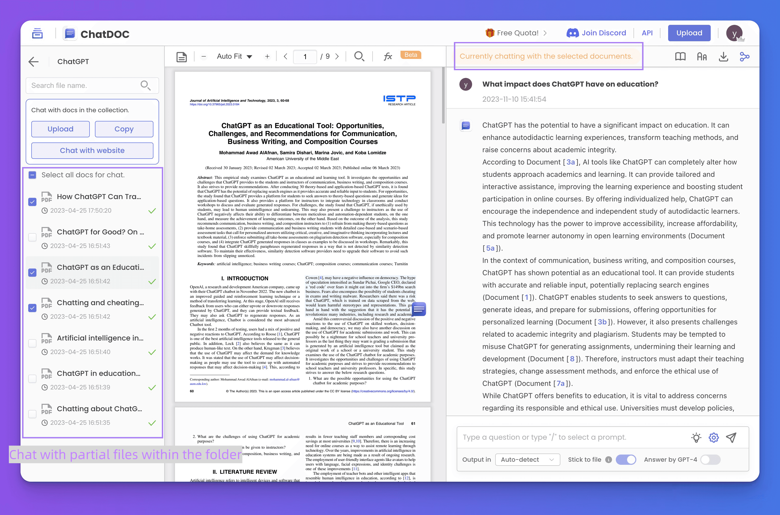Click the lightbulb suggestions icon
The width and height of the screenshot is (780, 515).
[696, 437]
